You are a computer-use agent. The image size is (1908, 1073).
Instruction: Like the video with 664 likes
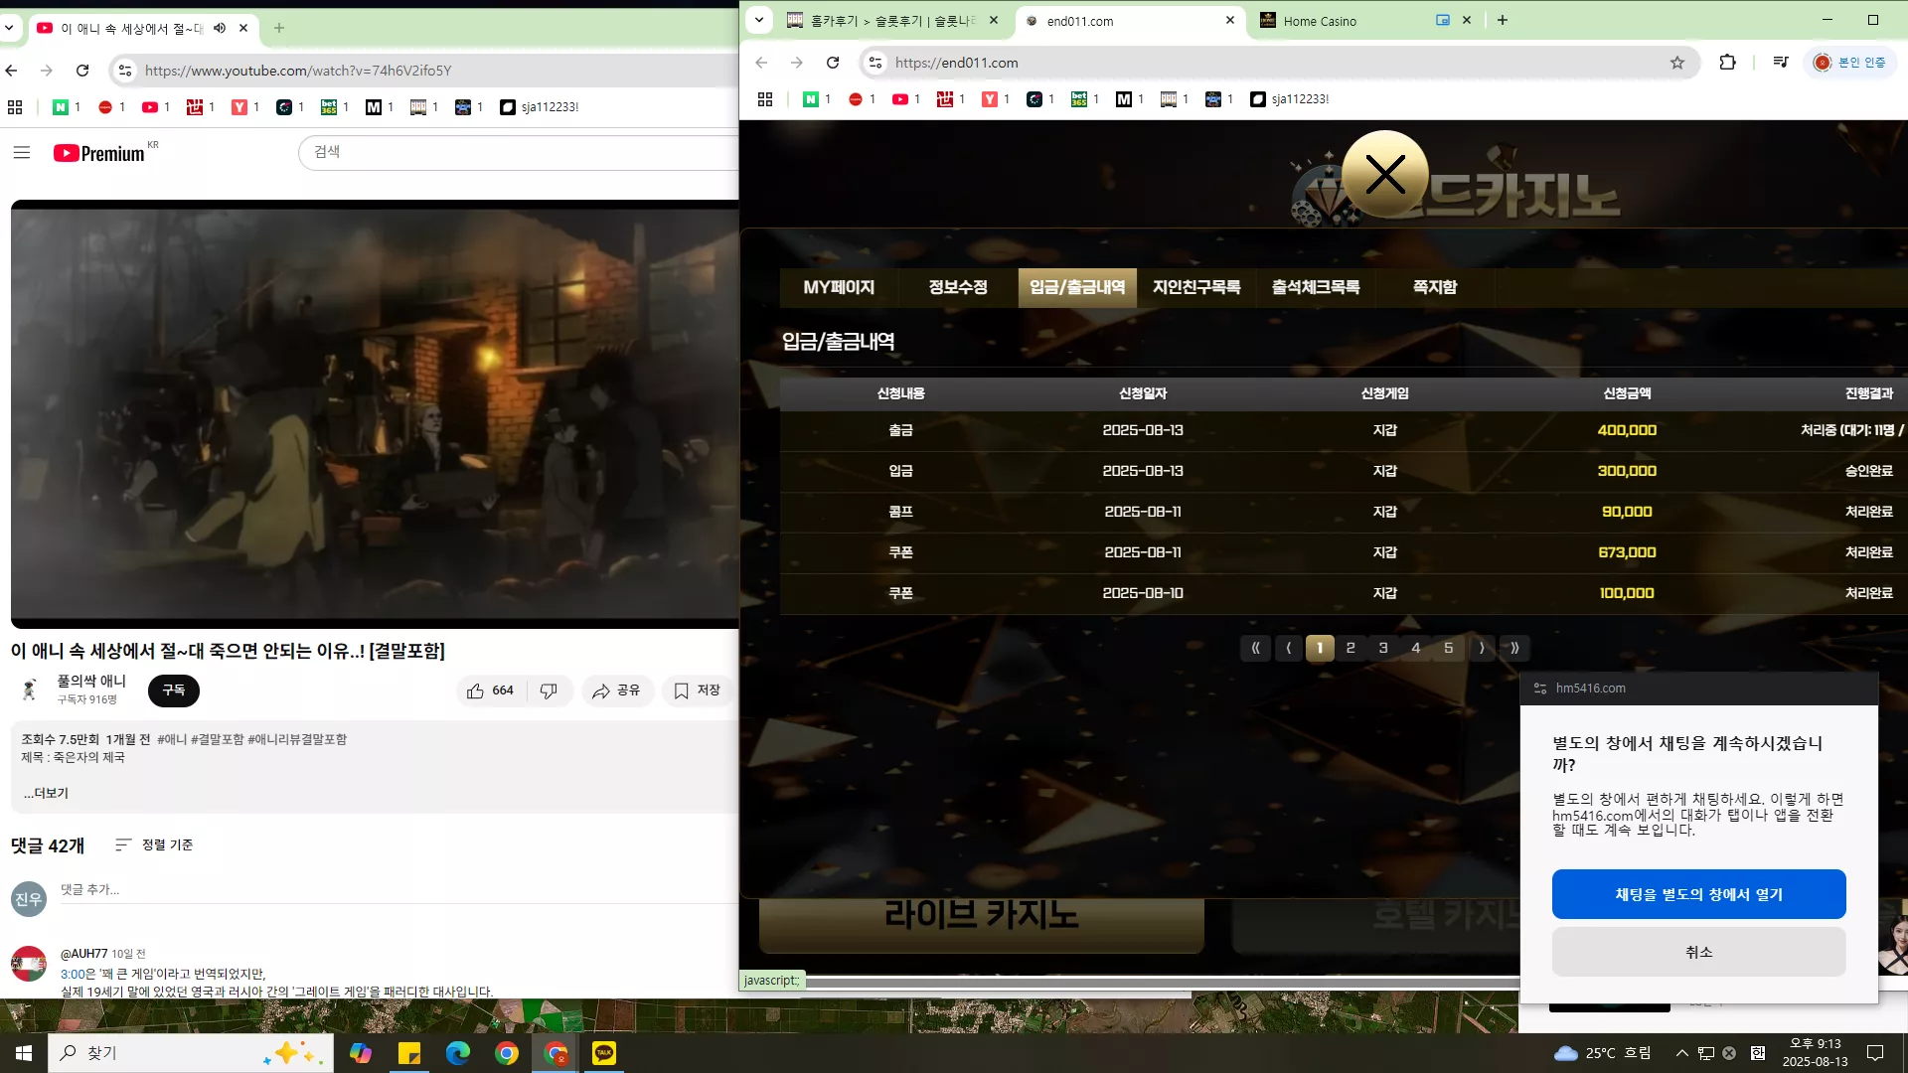click(x=490, y=690)
